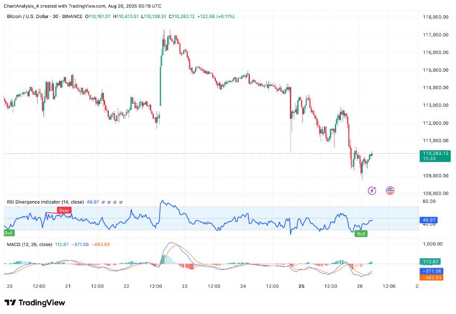Click the low value L110,138.51
The image size is (456, 314).
[x=154, y=16]
